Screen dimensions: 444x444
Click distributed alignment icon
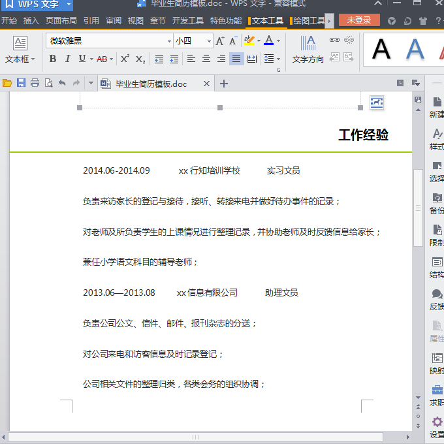click(x=251, y=59)
